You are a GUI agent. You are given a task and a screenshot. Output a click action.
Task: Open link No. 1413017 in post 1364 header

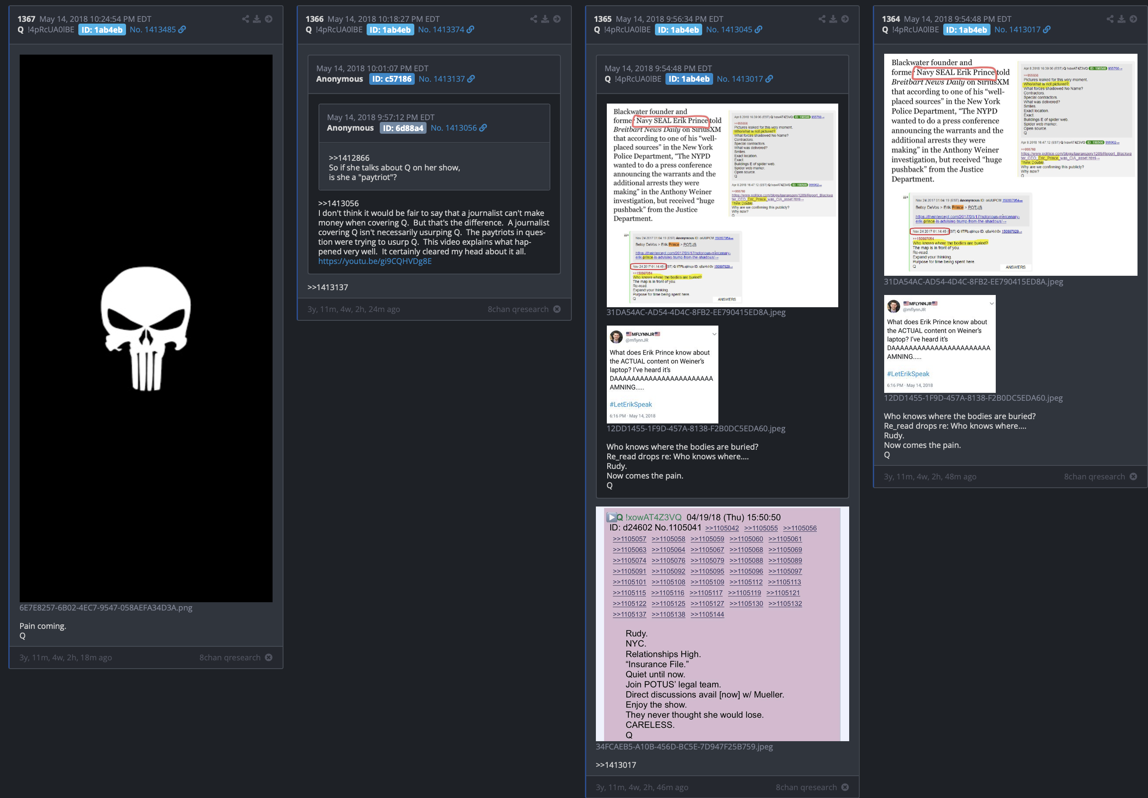click(x=1022, y=29)
